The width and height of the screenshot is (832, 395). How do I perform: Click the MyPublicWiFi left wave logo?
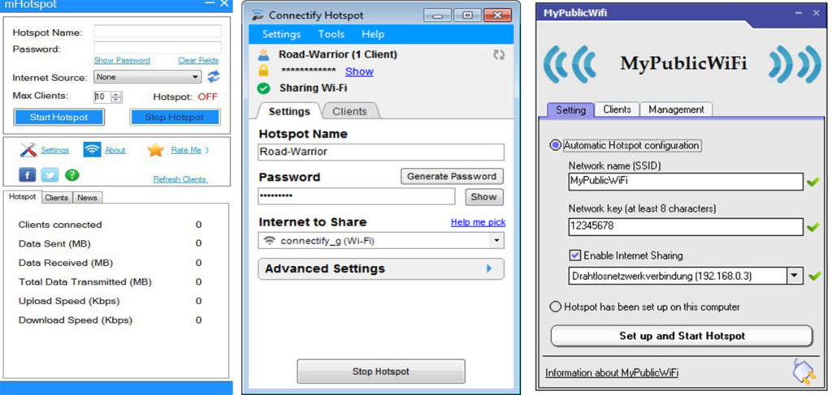tap(570, 64)
